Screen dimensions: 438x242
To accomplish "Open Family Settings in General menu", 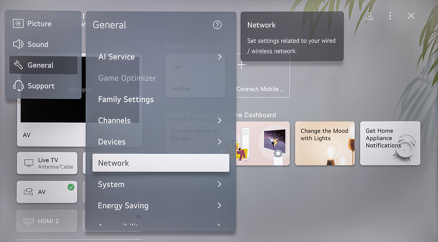I will 126,100.
